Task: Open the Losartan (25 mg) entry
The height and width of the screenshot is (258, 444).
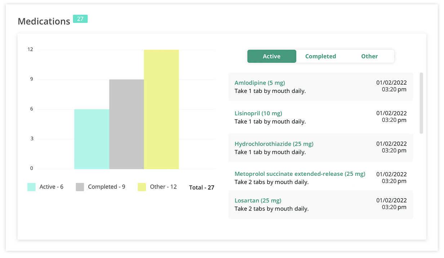Action: [x=258, y=201]
